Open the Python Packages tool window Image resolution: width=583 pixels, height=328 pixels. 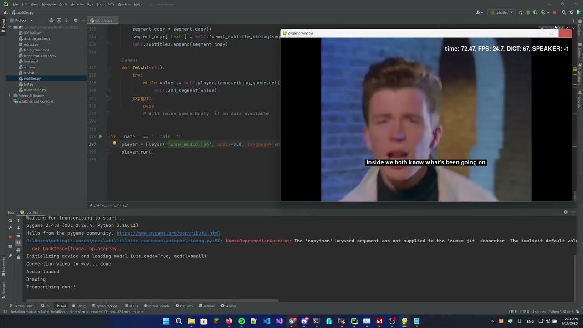pyautogui.click(x=105, y=306)
